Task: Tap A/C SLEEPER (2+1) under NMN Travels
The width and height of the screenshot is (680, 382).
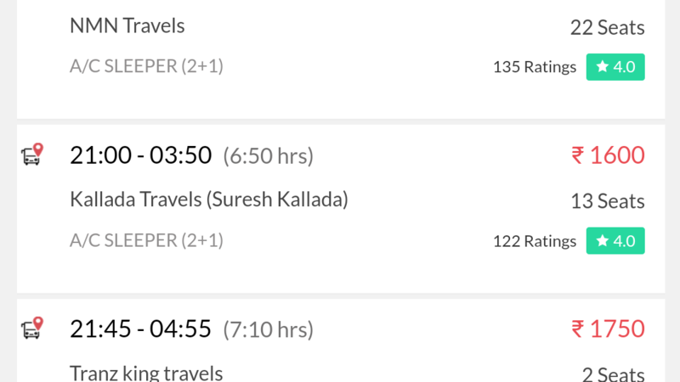Action: (146, 66)
